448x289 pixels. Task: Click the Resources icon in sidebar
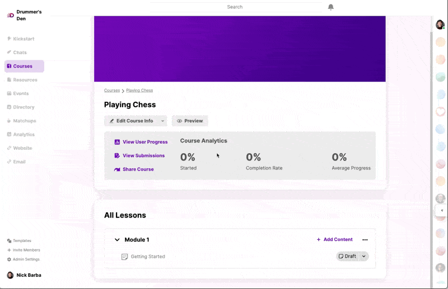click(x=9, y=79)
